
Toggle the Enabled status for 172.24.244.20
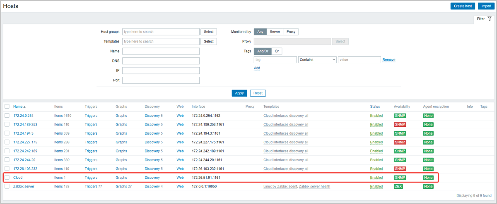pos(376,160)
